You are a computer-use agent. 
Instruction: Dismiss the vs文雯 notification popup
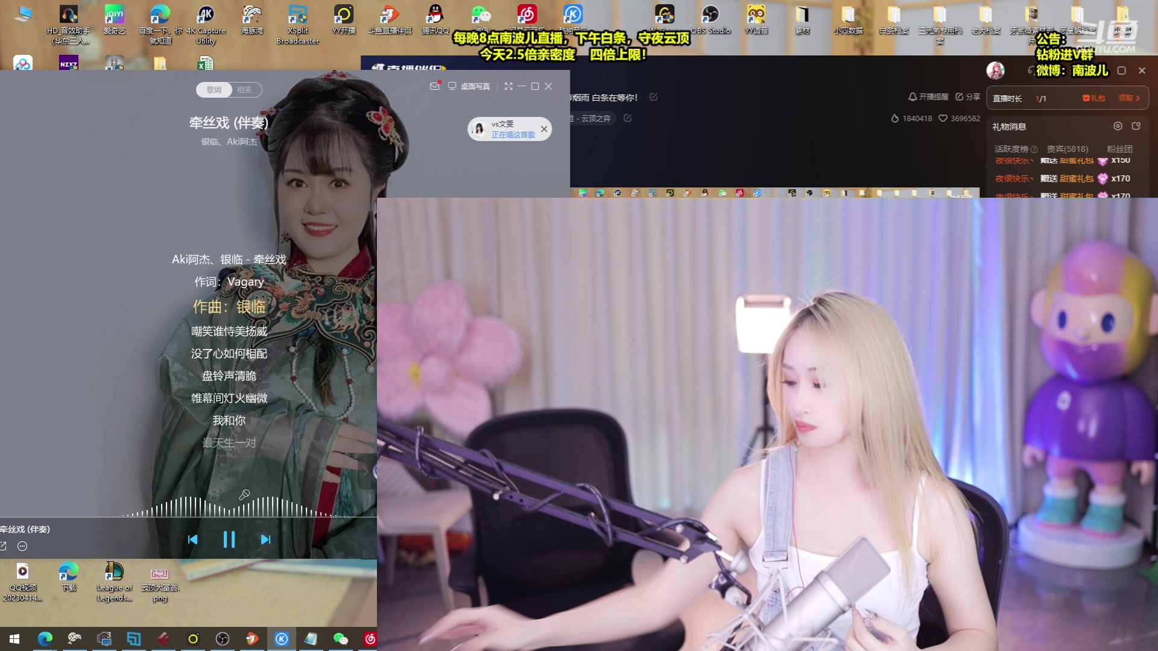coord(544,129)
